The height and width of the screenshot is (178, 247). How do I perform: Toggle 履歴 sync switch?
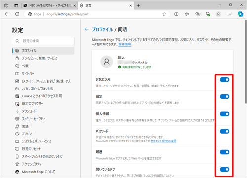pyautogui.click(x=224, y=152)
